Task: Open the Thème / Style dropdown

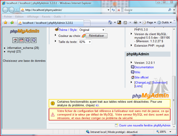Action: tap(92, 30)
